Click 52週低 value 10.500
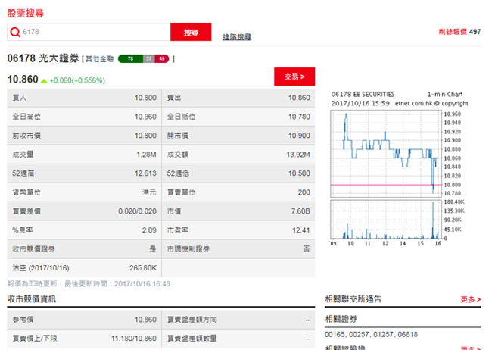This screenshot has height=350, width=492. point(299,173)
